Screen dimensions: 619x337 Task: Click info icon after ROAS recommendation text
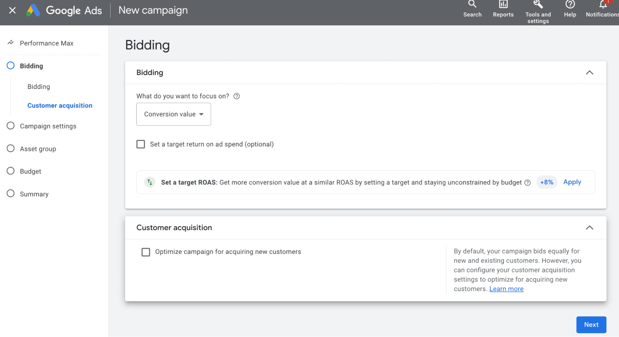527,183
